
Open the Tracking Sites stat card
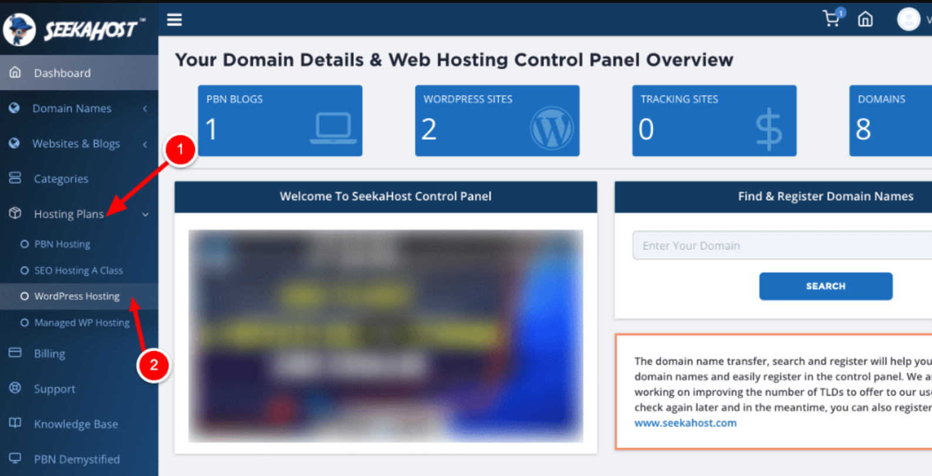click(x=714, y=120)
